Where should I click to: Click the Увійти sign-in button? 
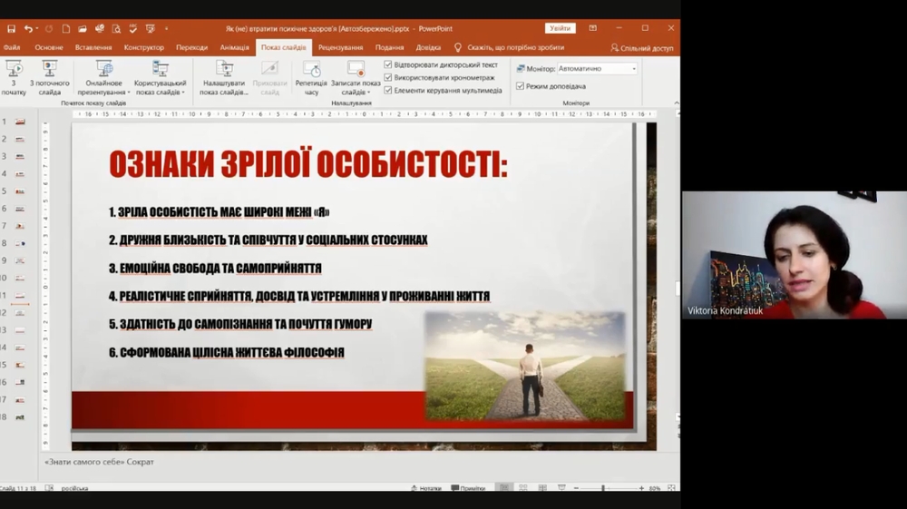coord(560,28)
